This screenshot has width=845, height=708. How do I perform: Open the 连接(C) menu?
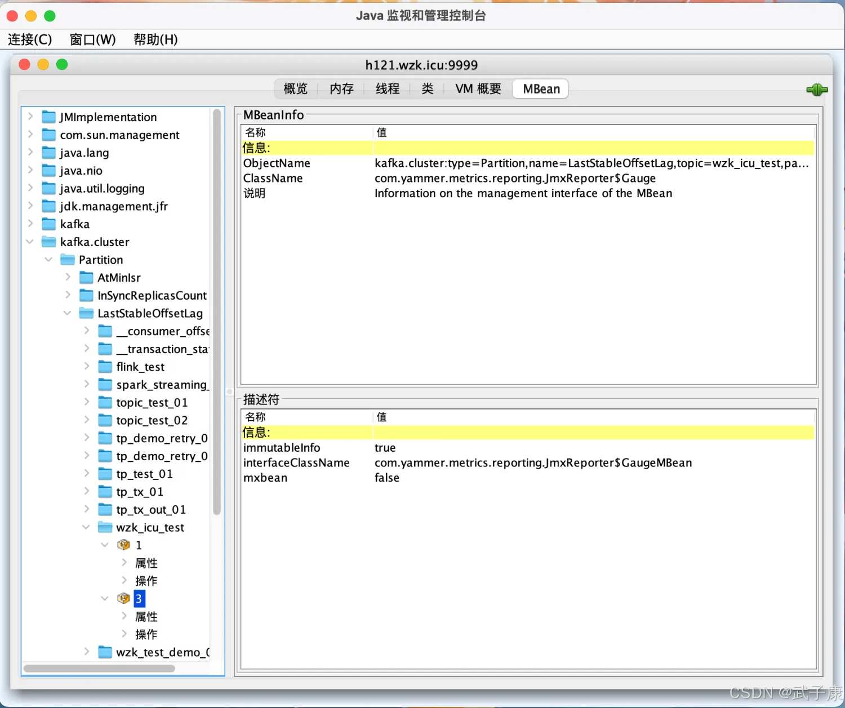(30, 39)
